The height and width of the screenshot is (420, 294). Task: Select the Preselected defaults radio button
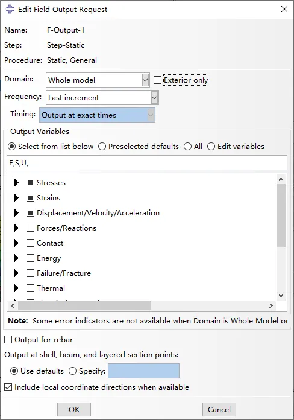102,147
